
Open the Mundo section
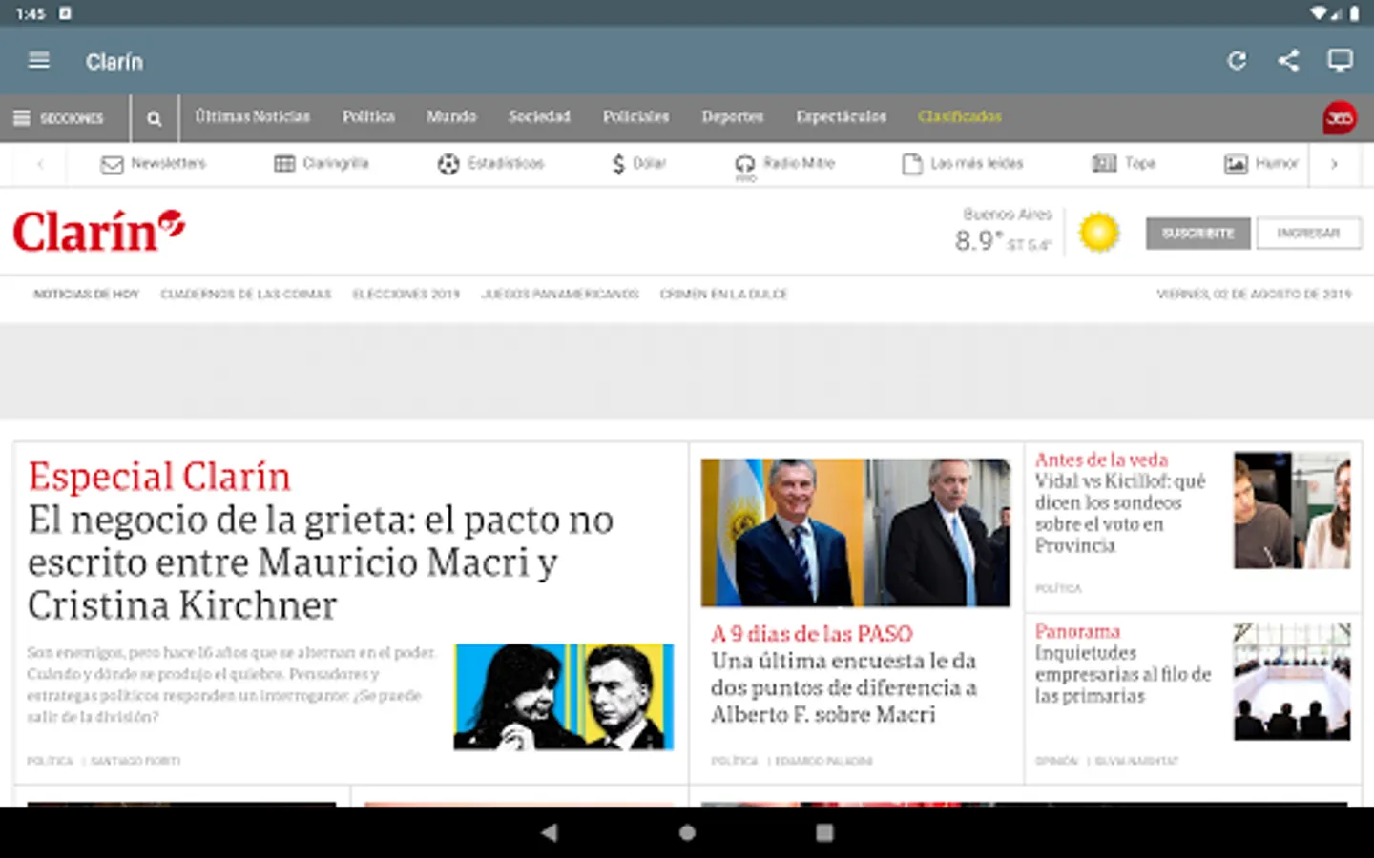[451, 116]
